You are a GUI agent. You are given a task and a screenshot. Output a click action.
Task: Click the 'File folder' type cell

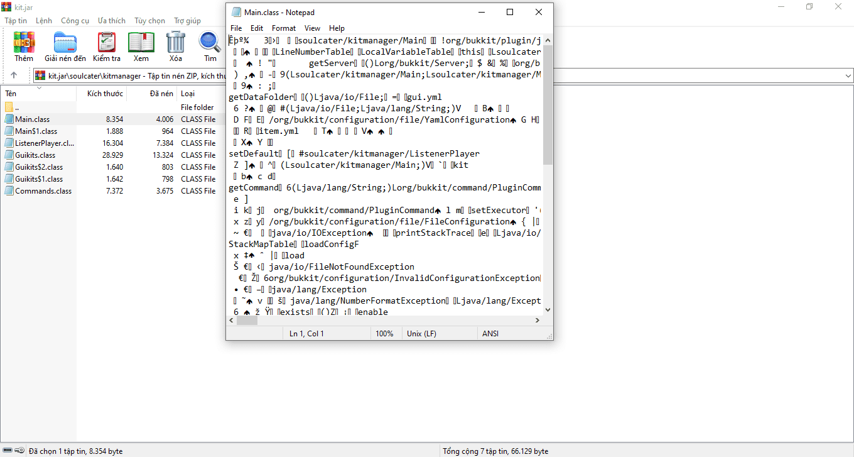(197, 107)
